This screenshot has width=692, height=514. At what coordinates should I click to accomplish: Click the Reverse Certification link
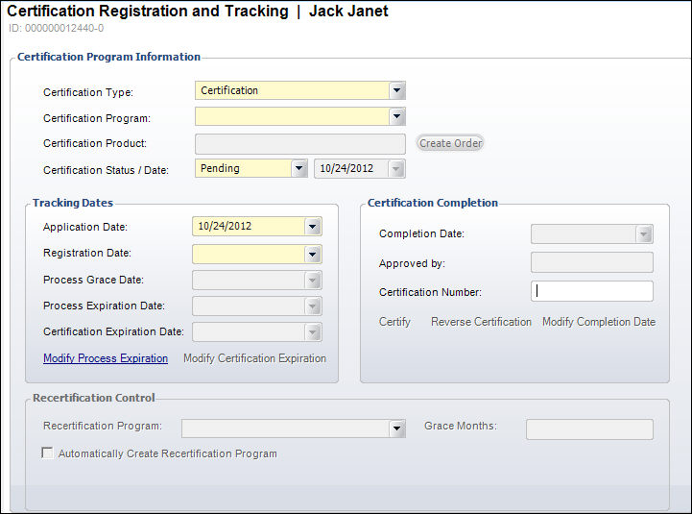[481, 322]
